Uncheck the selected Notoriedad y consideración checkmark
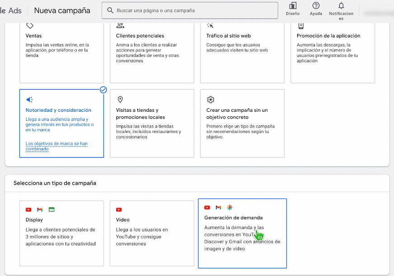This screenshot has height=276, width=394. point(103,90)
